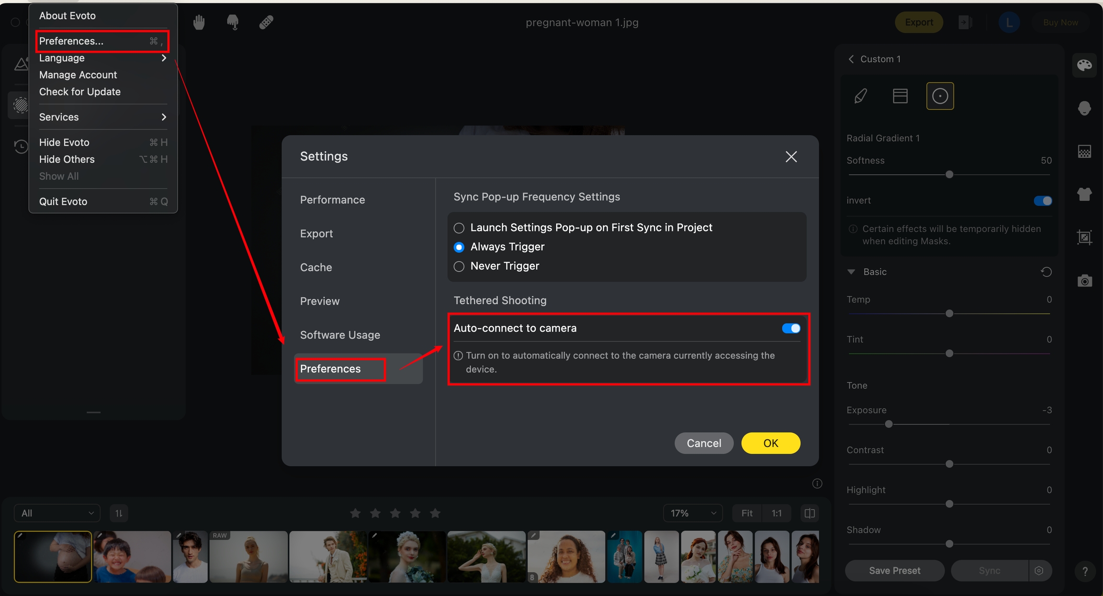The width and height of the screenshot is (1103, 596).
Task: Select Never Trigger radio option
Action: [x=459, y=266]
